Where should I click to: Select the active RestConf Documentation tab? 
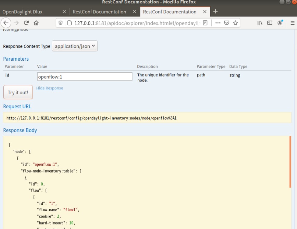(x=175, y=12)
